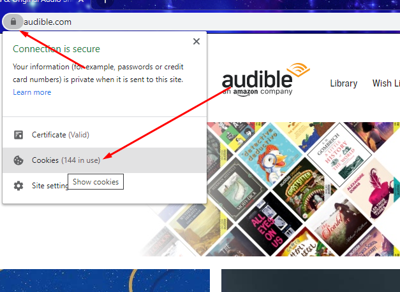The height and width of the screenshot is (292, 400).
Task: Select the Ghostsitter cover
Action: 304,189
